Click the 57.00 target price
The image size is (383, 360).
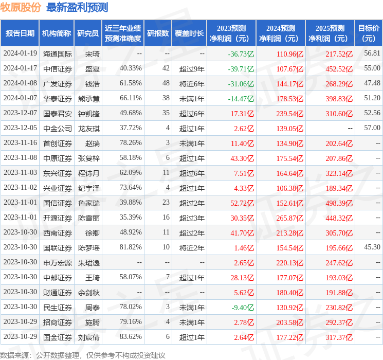tap(372, 128)
